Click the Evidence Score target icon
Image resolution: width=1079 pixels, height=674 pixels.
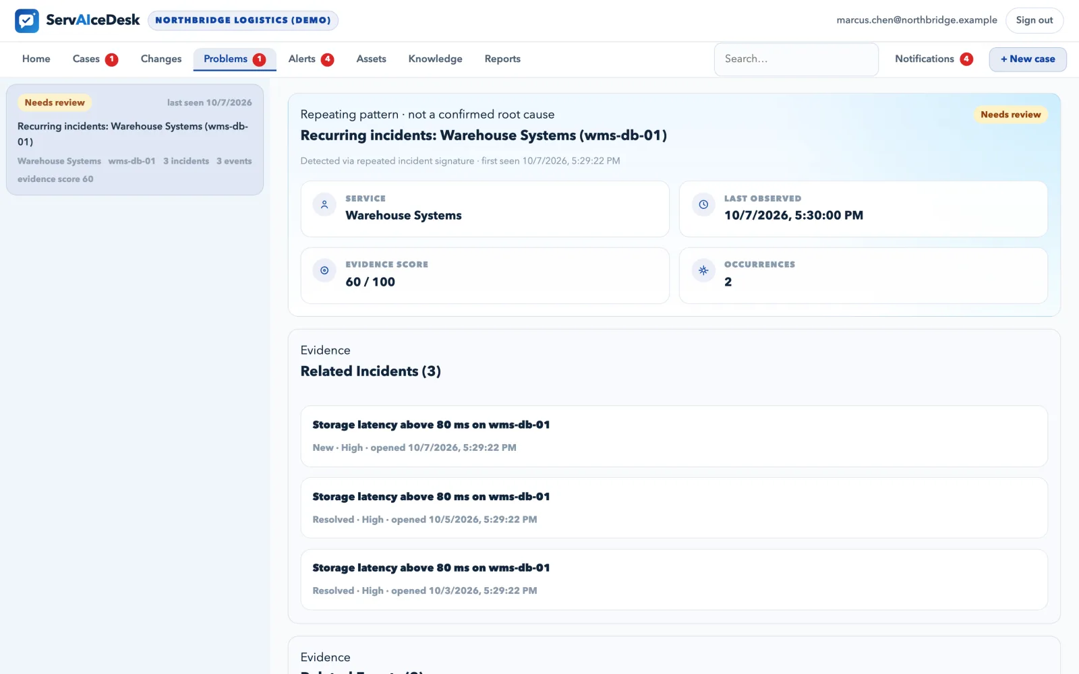pyautogui.click(x=324, y=270)
